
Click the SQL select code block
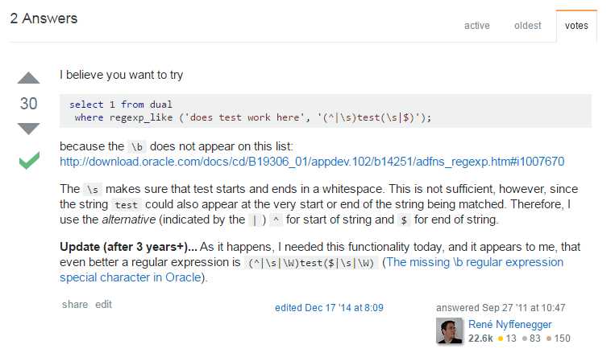pos(325,111)
